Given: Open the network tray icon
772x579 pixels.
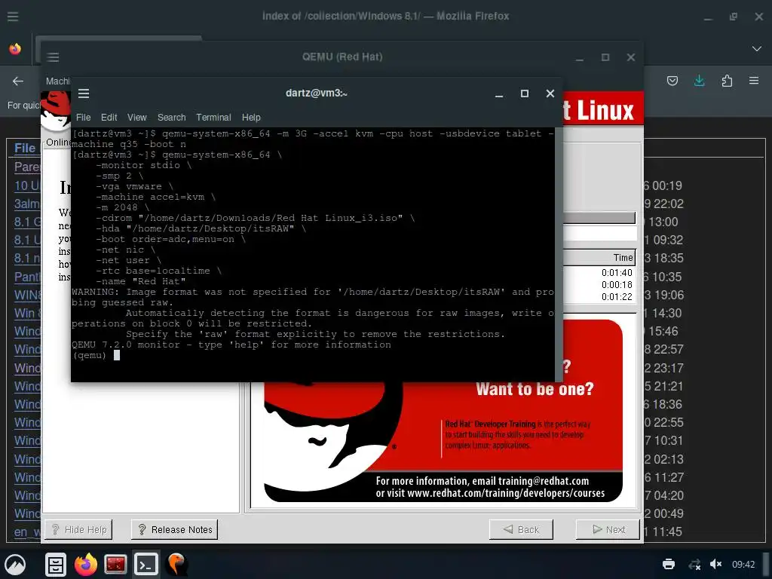Looking at the screenshot, I should [x=694, y=564].
